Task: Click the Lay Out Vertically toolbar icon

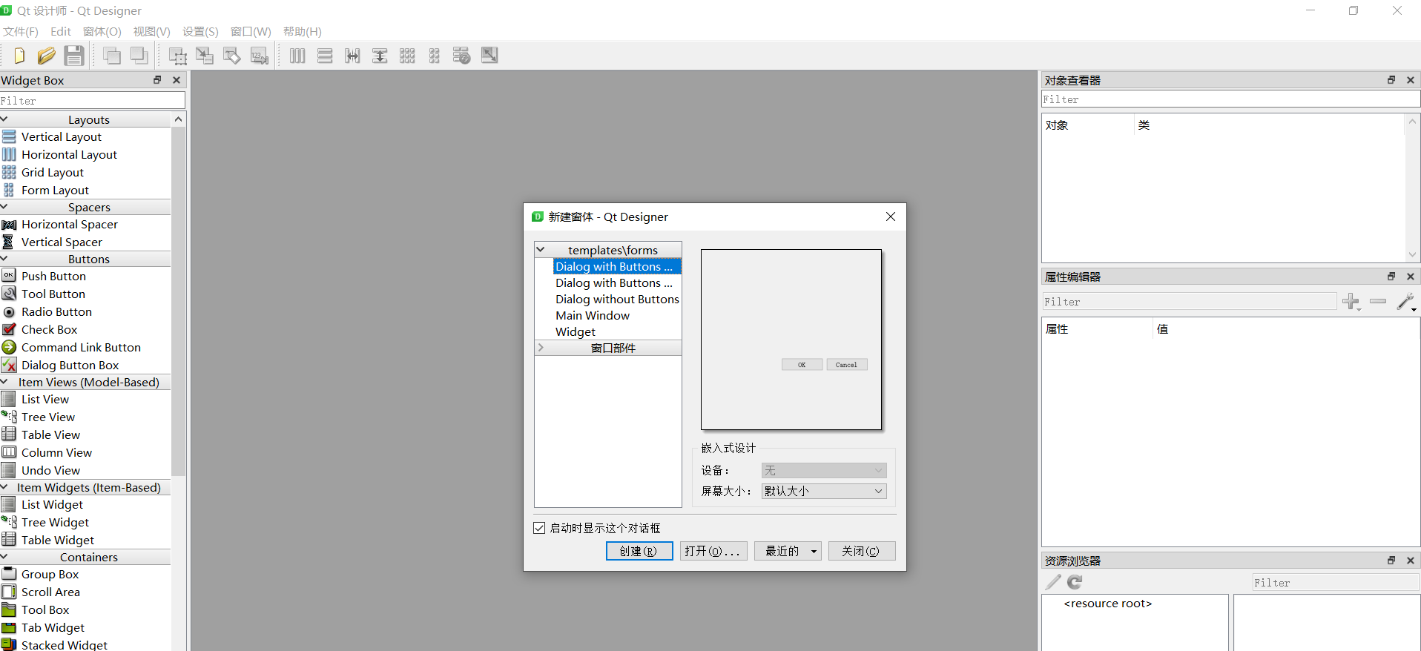Action: click(325, 56)
